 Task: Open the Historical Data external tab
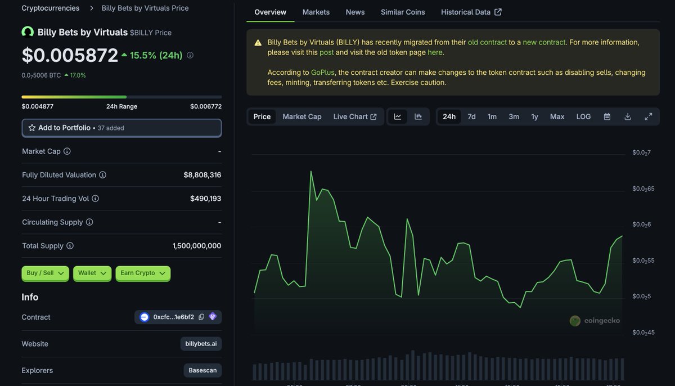[471, 12]
